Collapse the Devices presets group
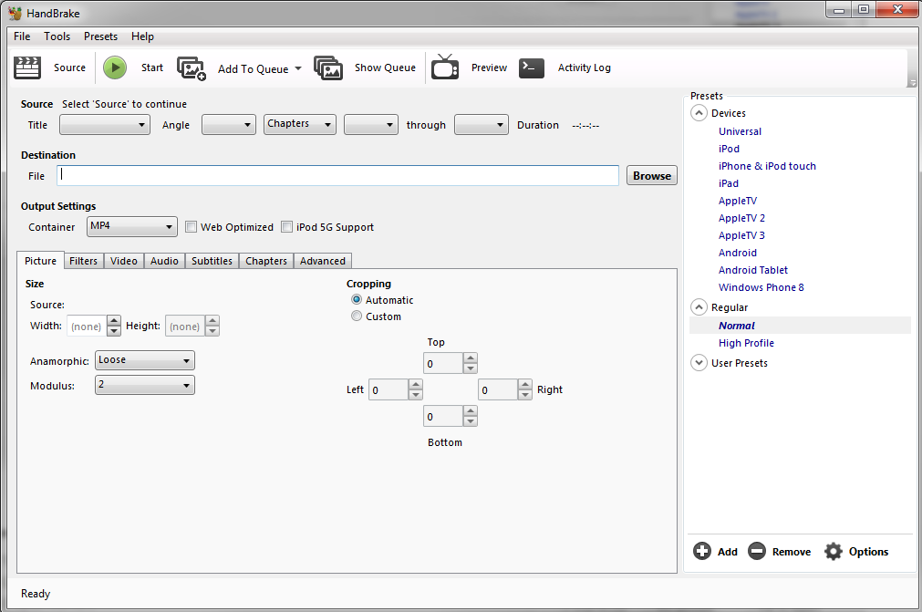The image size is (922, 612). (x=699, y=113)
